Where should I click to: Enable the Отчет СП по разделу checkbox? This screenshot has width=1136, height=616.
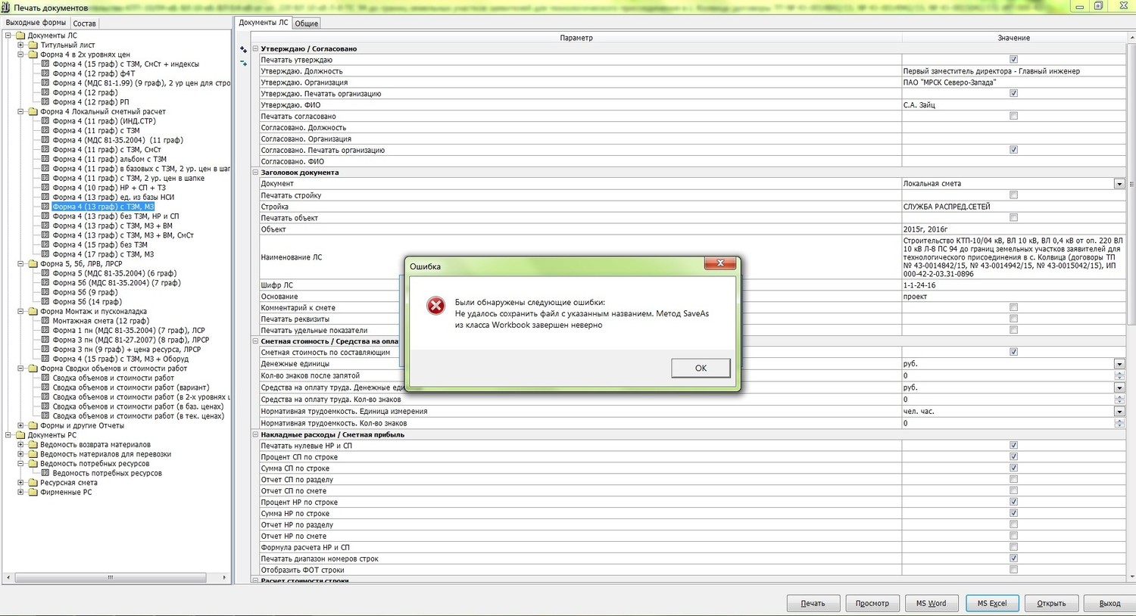(1013, 480)
